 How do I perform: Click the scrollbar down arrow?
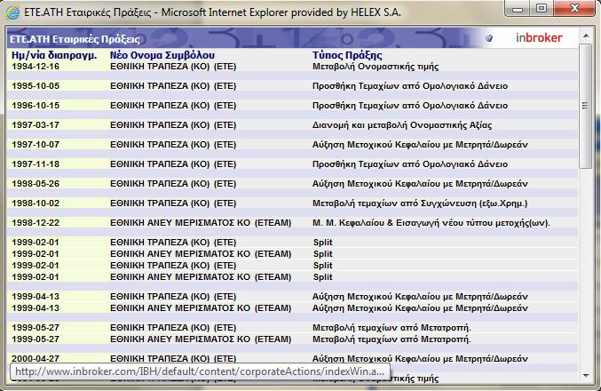[586, 375]
